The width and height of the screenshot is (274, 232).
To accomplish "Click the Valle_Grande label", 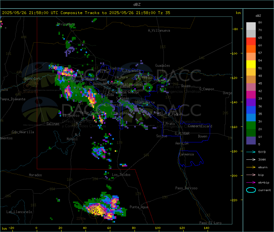I will (x=91, y=112).
